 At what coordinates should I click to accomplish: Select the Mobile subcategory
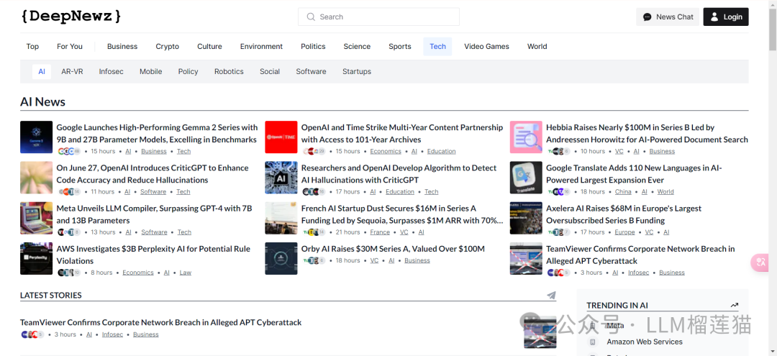(x=150, y=71)
